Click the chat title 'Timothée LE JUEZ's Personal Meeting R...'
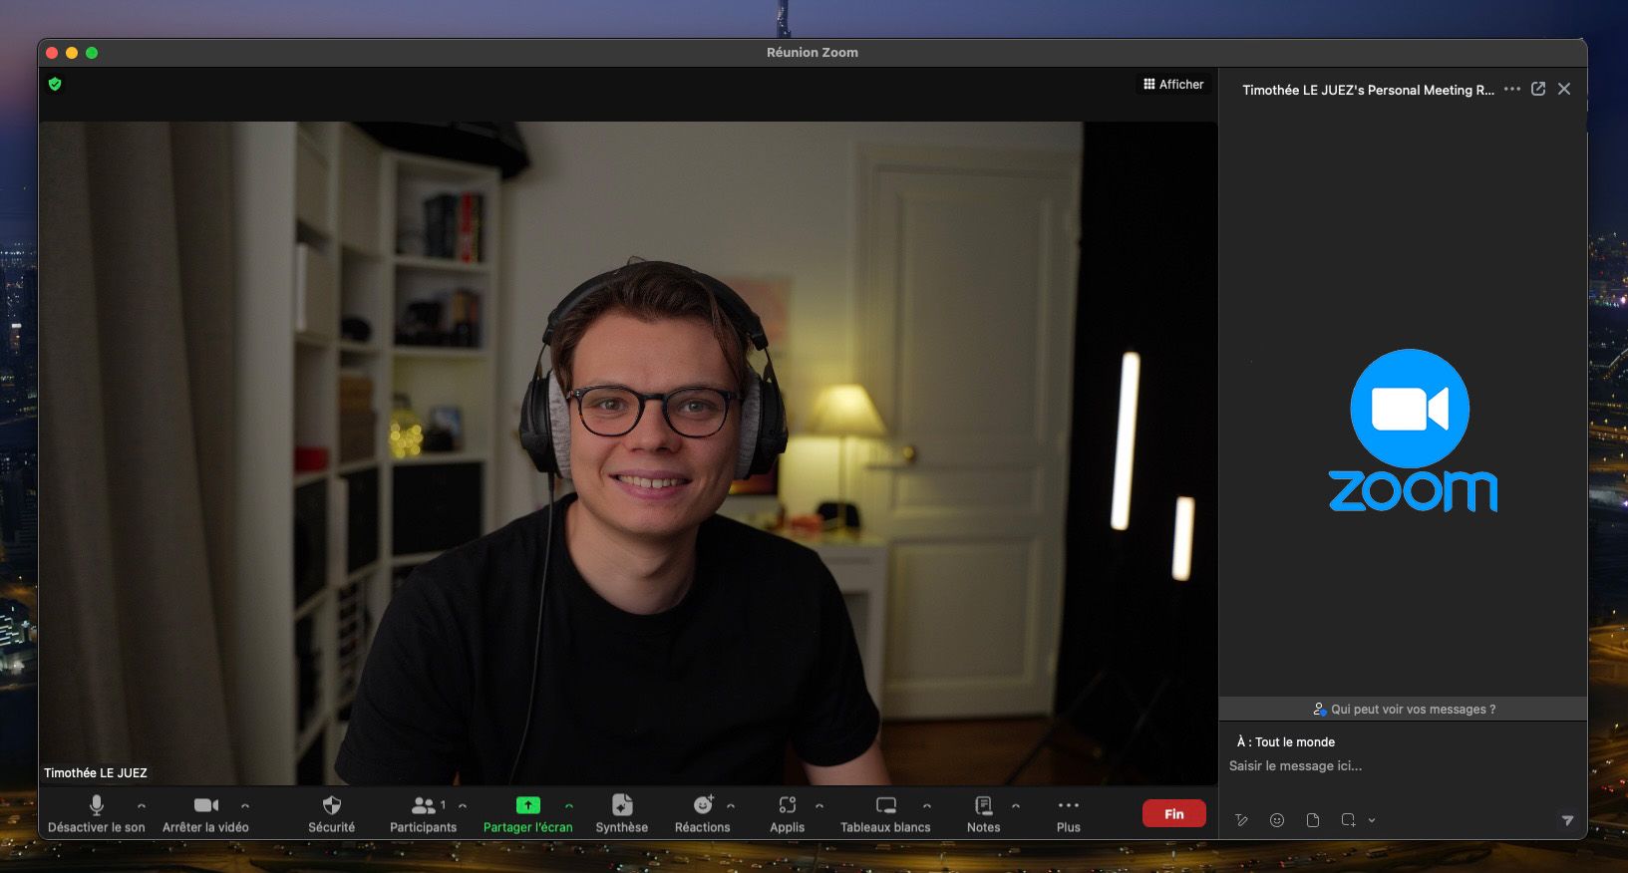Screen dimensions: 1628x873 tap(1368, 90)
